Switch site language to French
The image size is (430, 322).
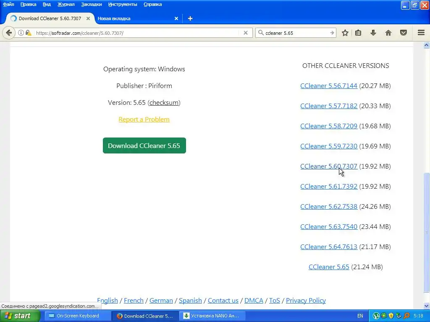click(x=134, y=300)
